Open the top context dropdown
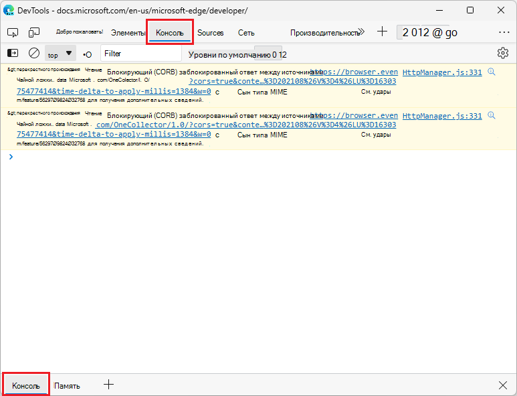The image size is (517, 396). pyautogui.click(x=60, y=54)
